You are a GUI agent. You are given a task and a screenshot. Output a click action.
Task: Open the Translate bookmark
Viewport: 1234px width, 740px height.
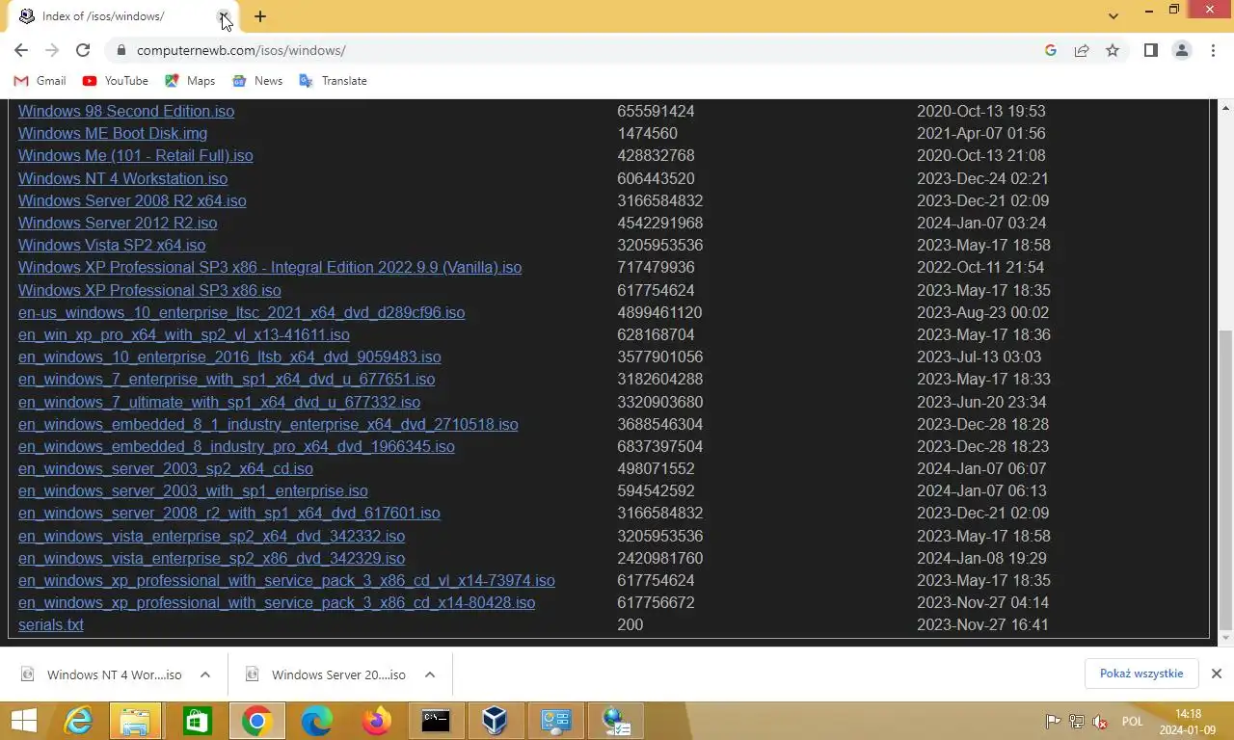click(x=334, y=81)
